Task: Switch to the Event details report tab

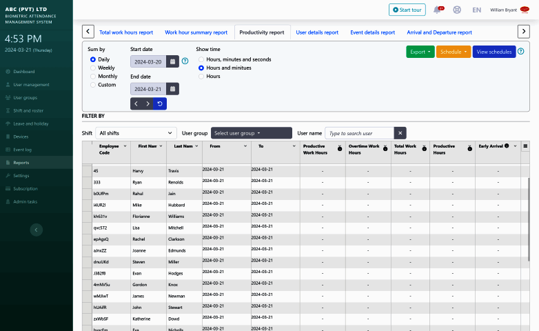Action: pos(372,32)
